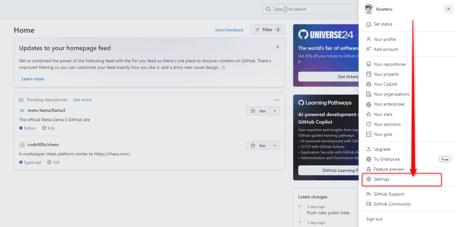457x227 pixels.
Task: Dismiss the homepage feed updates notice
Action: pos(277,47)
